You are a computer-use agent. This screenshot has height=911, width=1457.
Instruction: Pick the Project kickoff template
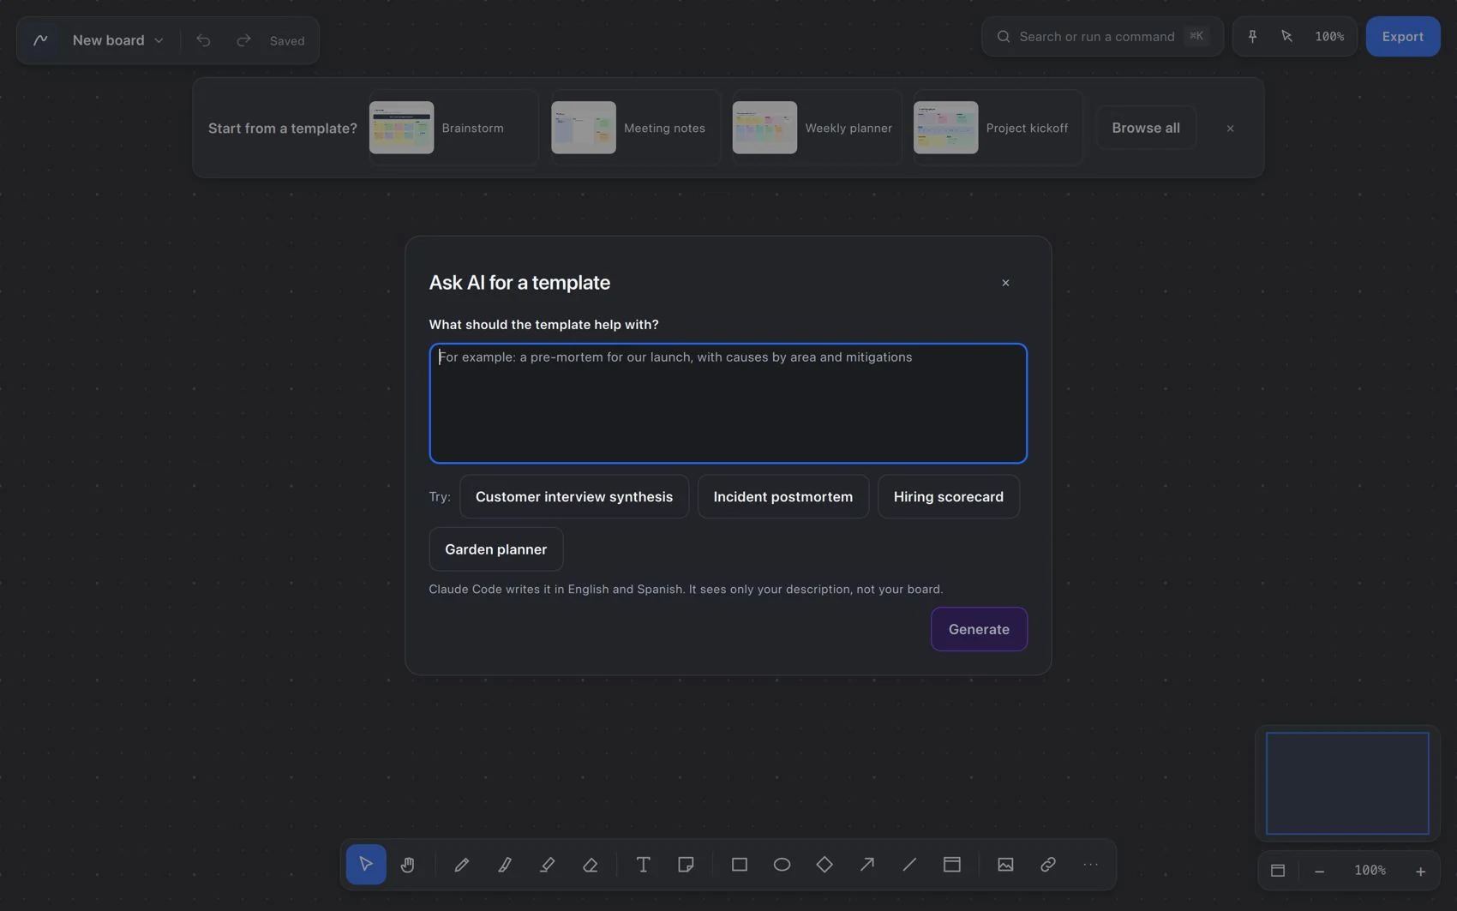coord(997,128)
